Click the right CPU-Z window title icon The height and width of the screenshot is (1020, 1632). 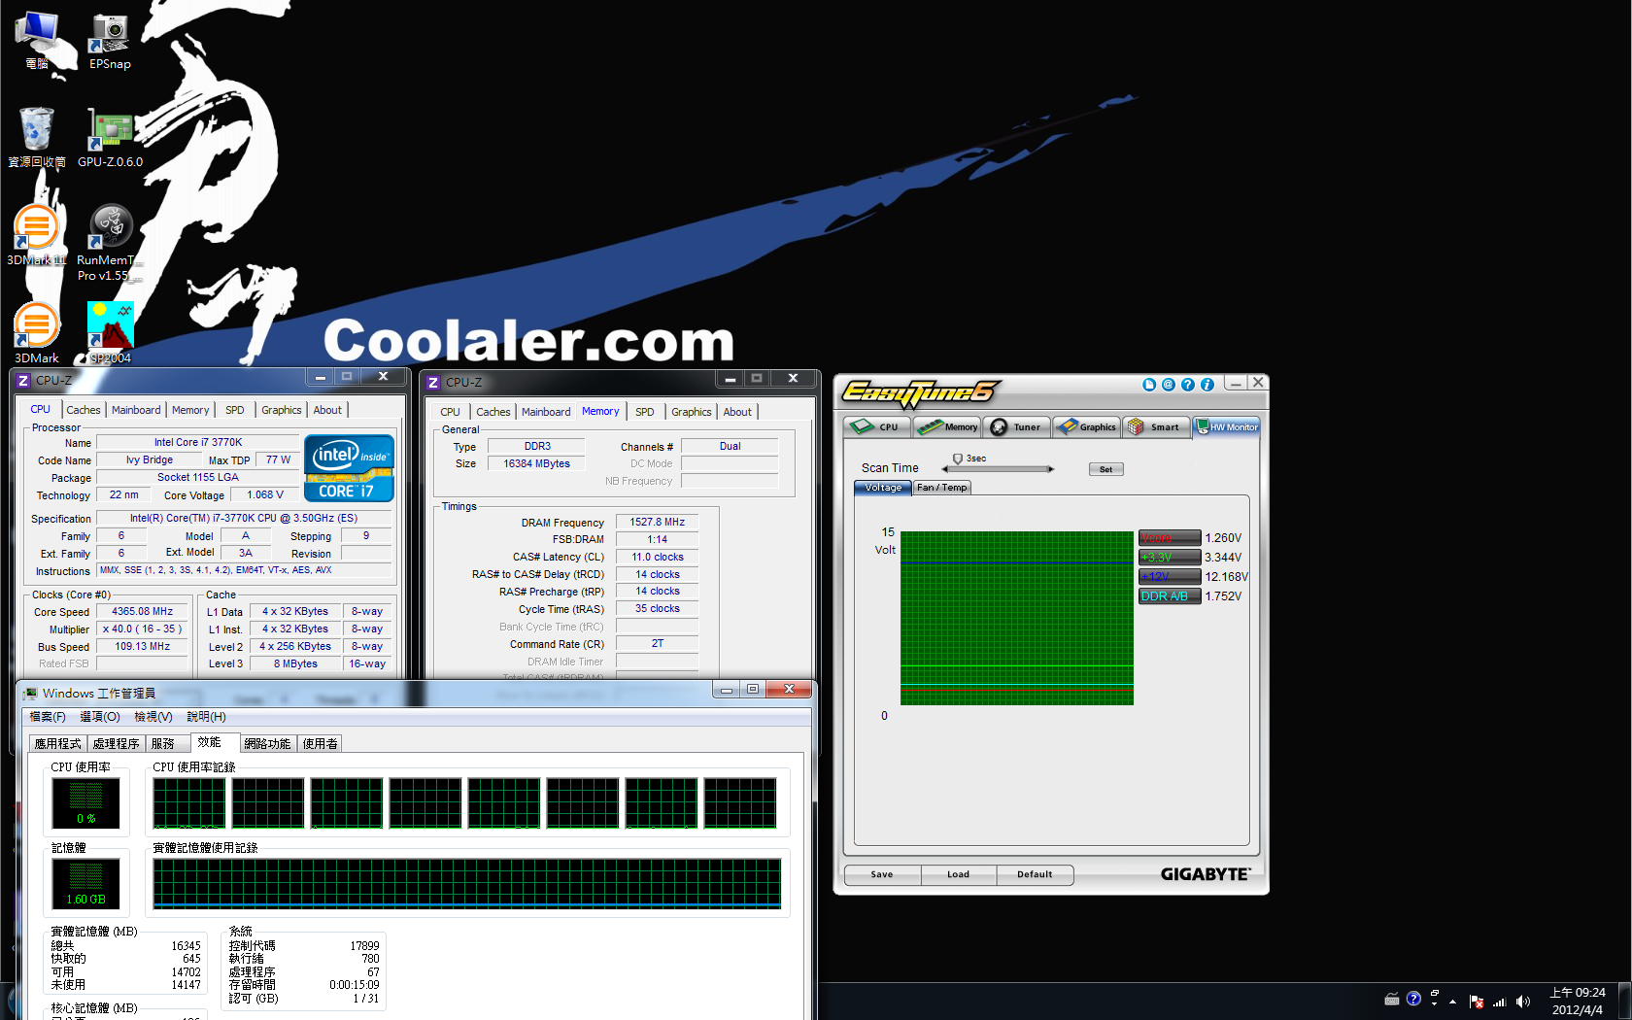tap(433, 383)
